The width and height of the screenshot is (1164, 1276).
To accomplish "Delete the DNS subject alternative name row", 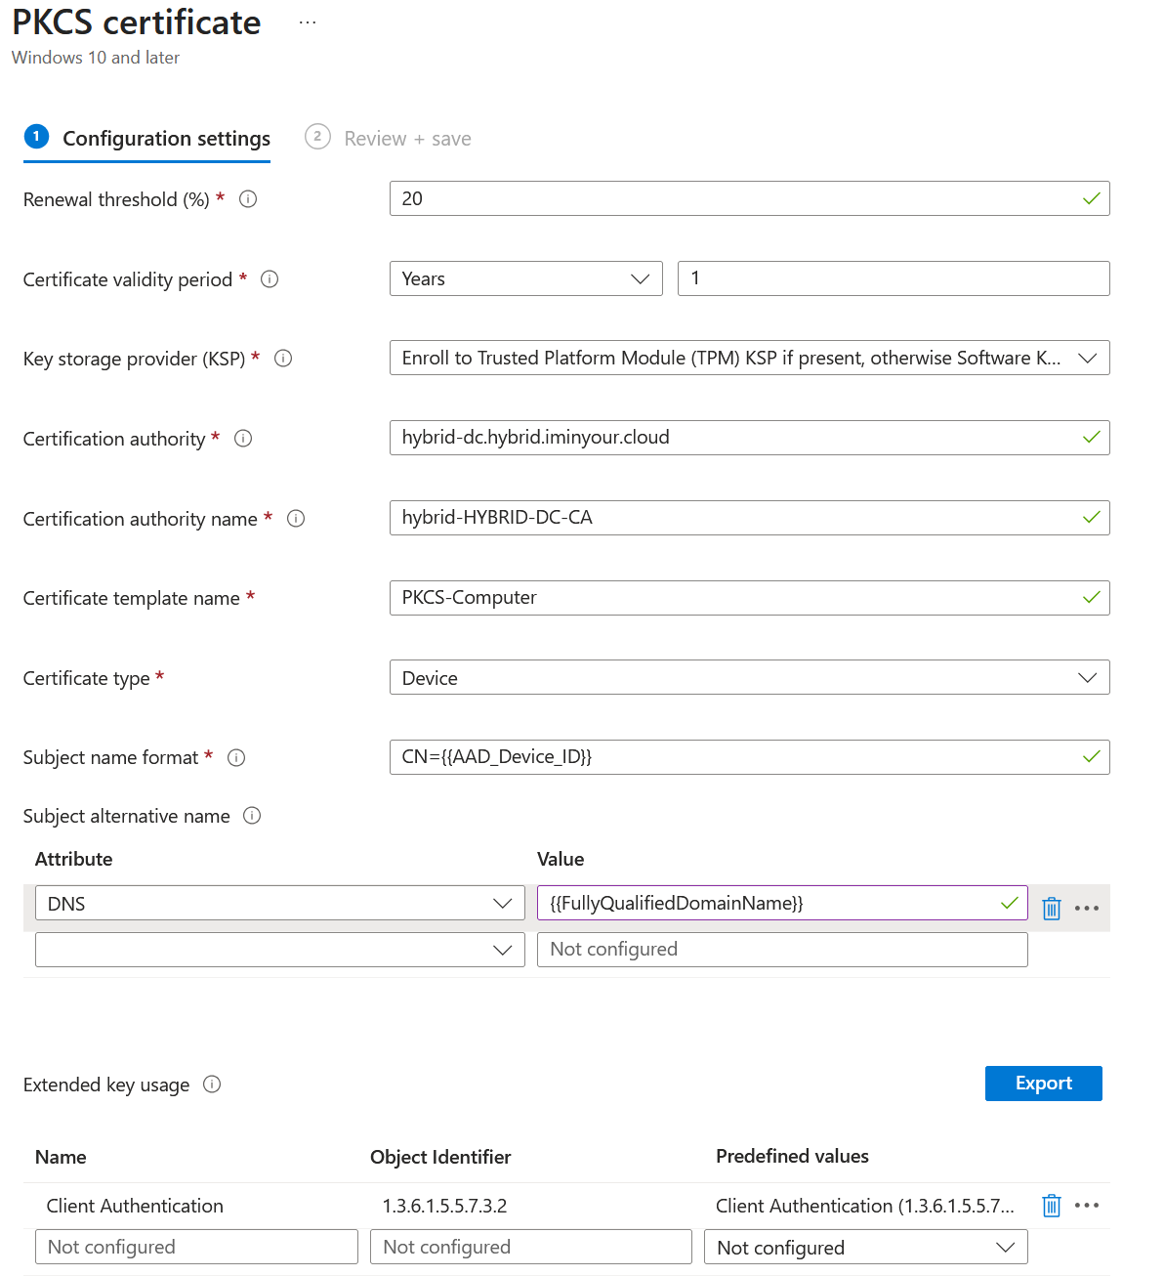I will 1051,908.
